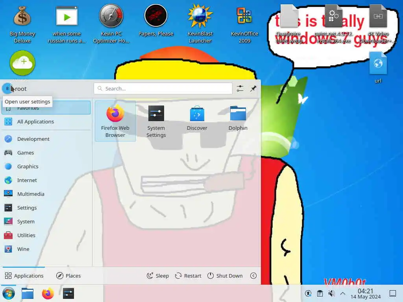Viewport: 403px width, 302px height.
Task: Switch to Places tab
Action: [x=68, y=276]
